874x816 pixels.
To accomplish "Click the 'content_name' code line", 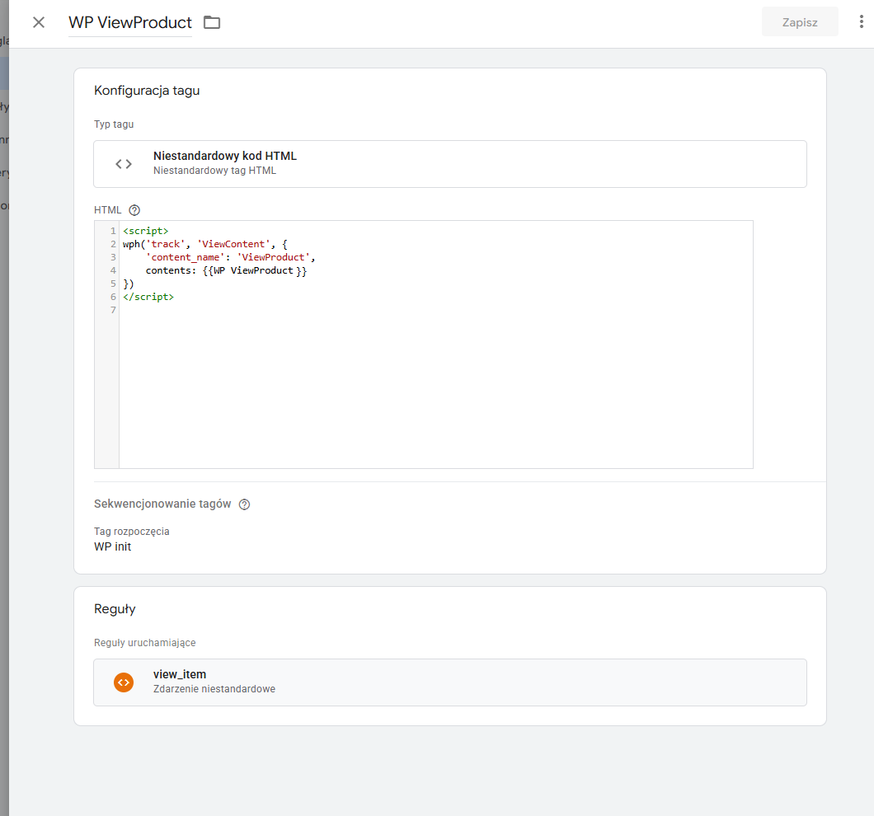I will tap(230, 257).
